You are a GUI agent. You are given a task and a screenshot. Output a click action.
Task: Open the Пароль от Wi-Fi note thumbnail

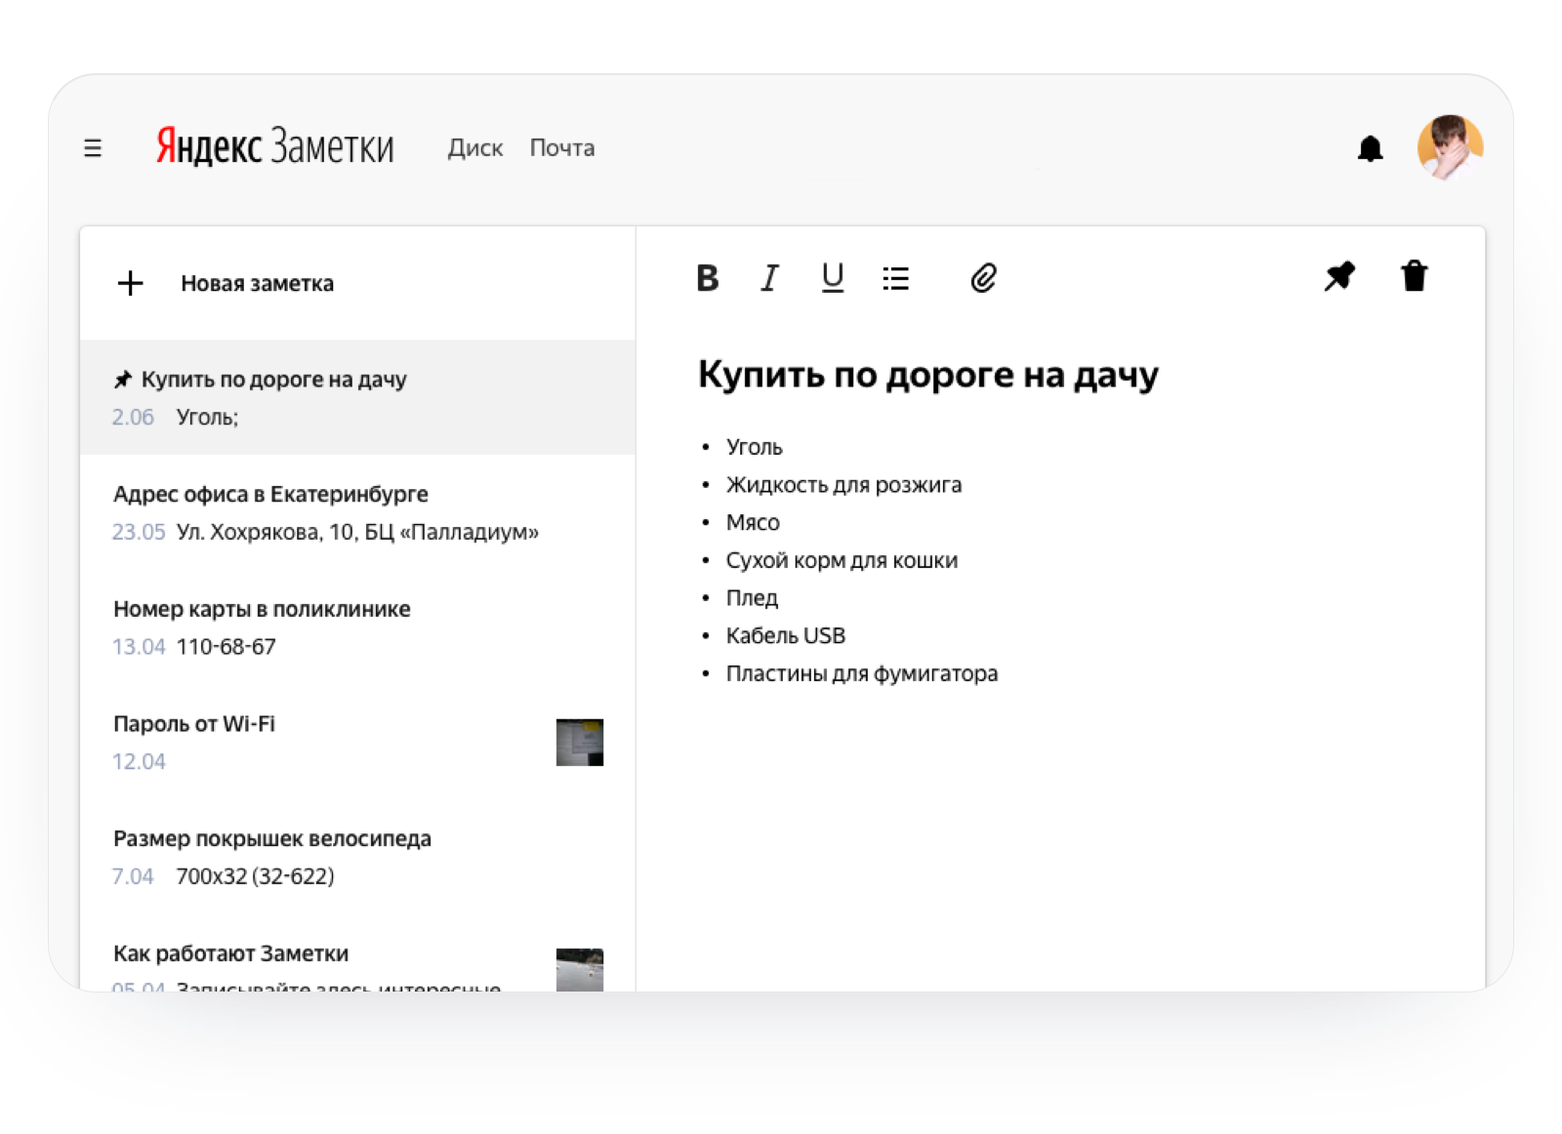(579, 743)
